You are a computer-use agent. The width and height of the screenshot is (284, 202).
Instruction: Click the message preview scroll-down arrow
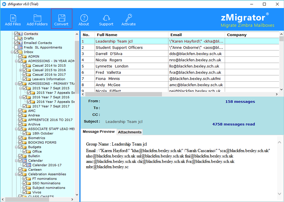(x=279, y=194)
